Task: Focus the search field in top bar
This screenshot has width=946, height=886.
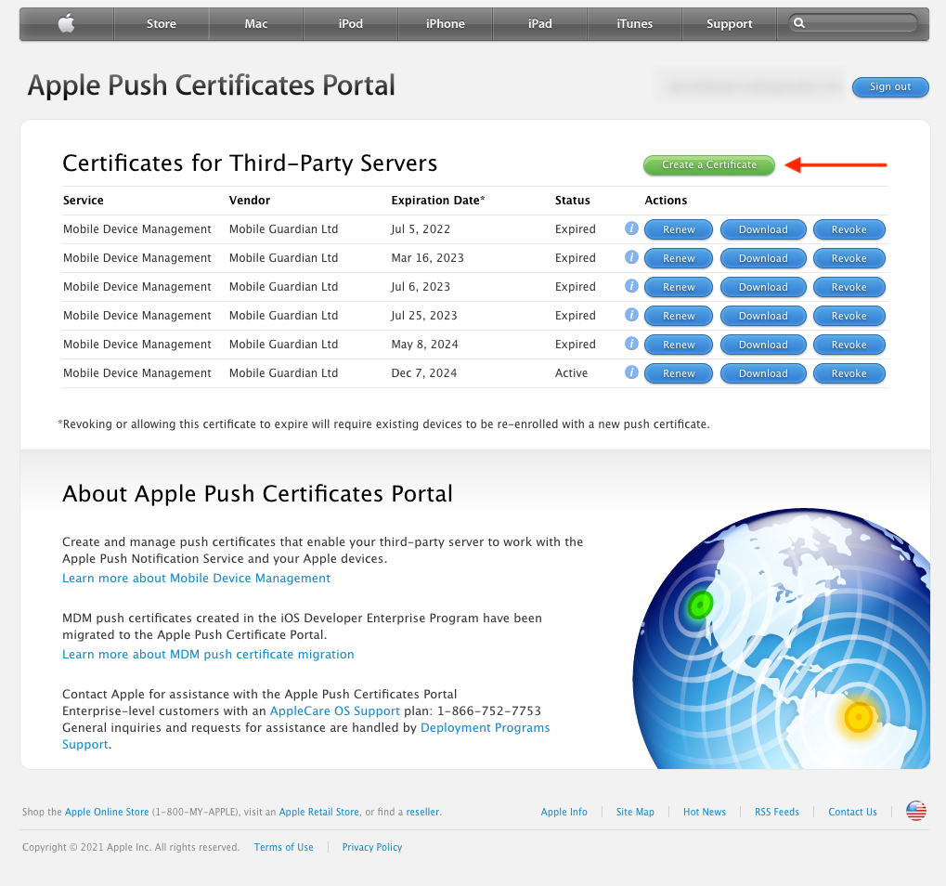Action: click(x=853, y=23)
